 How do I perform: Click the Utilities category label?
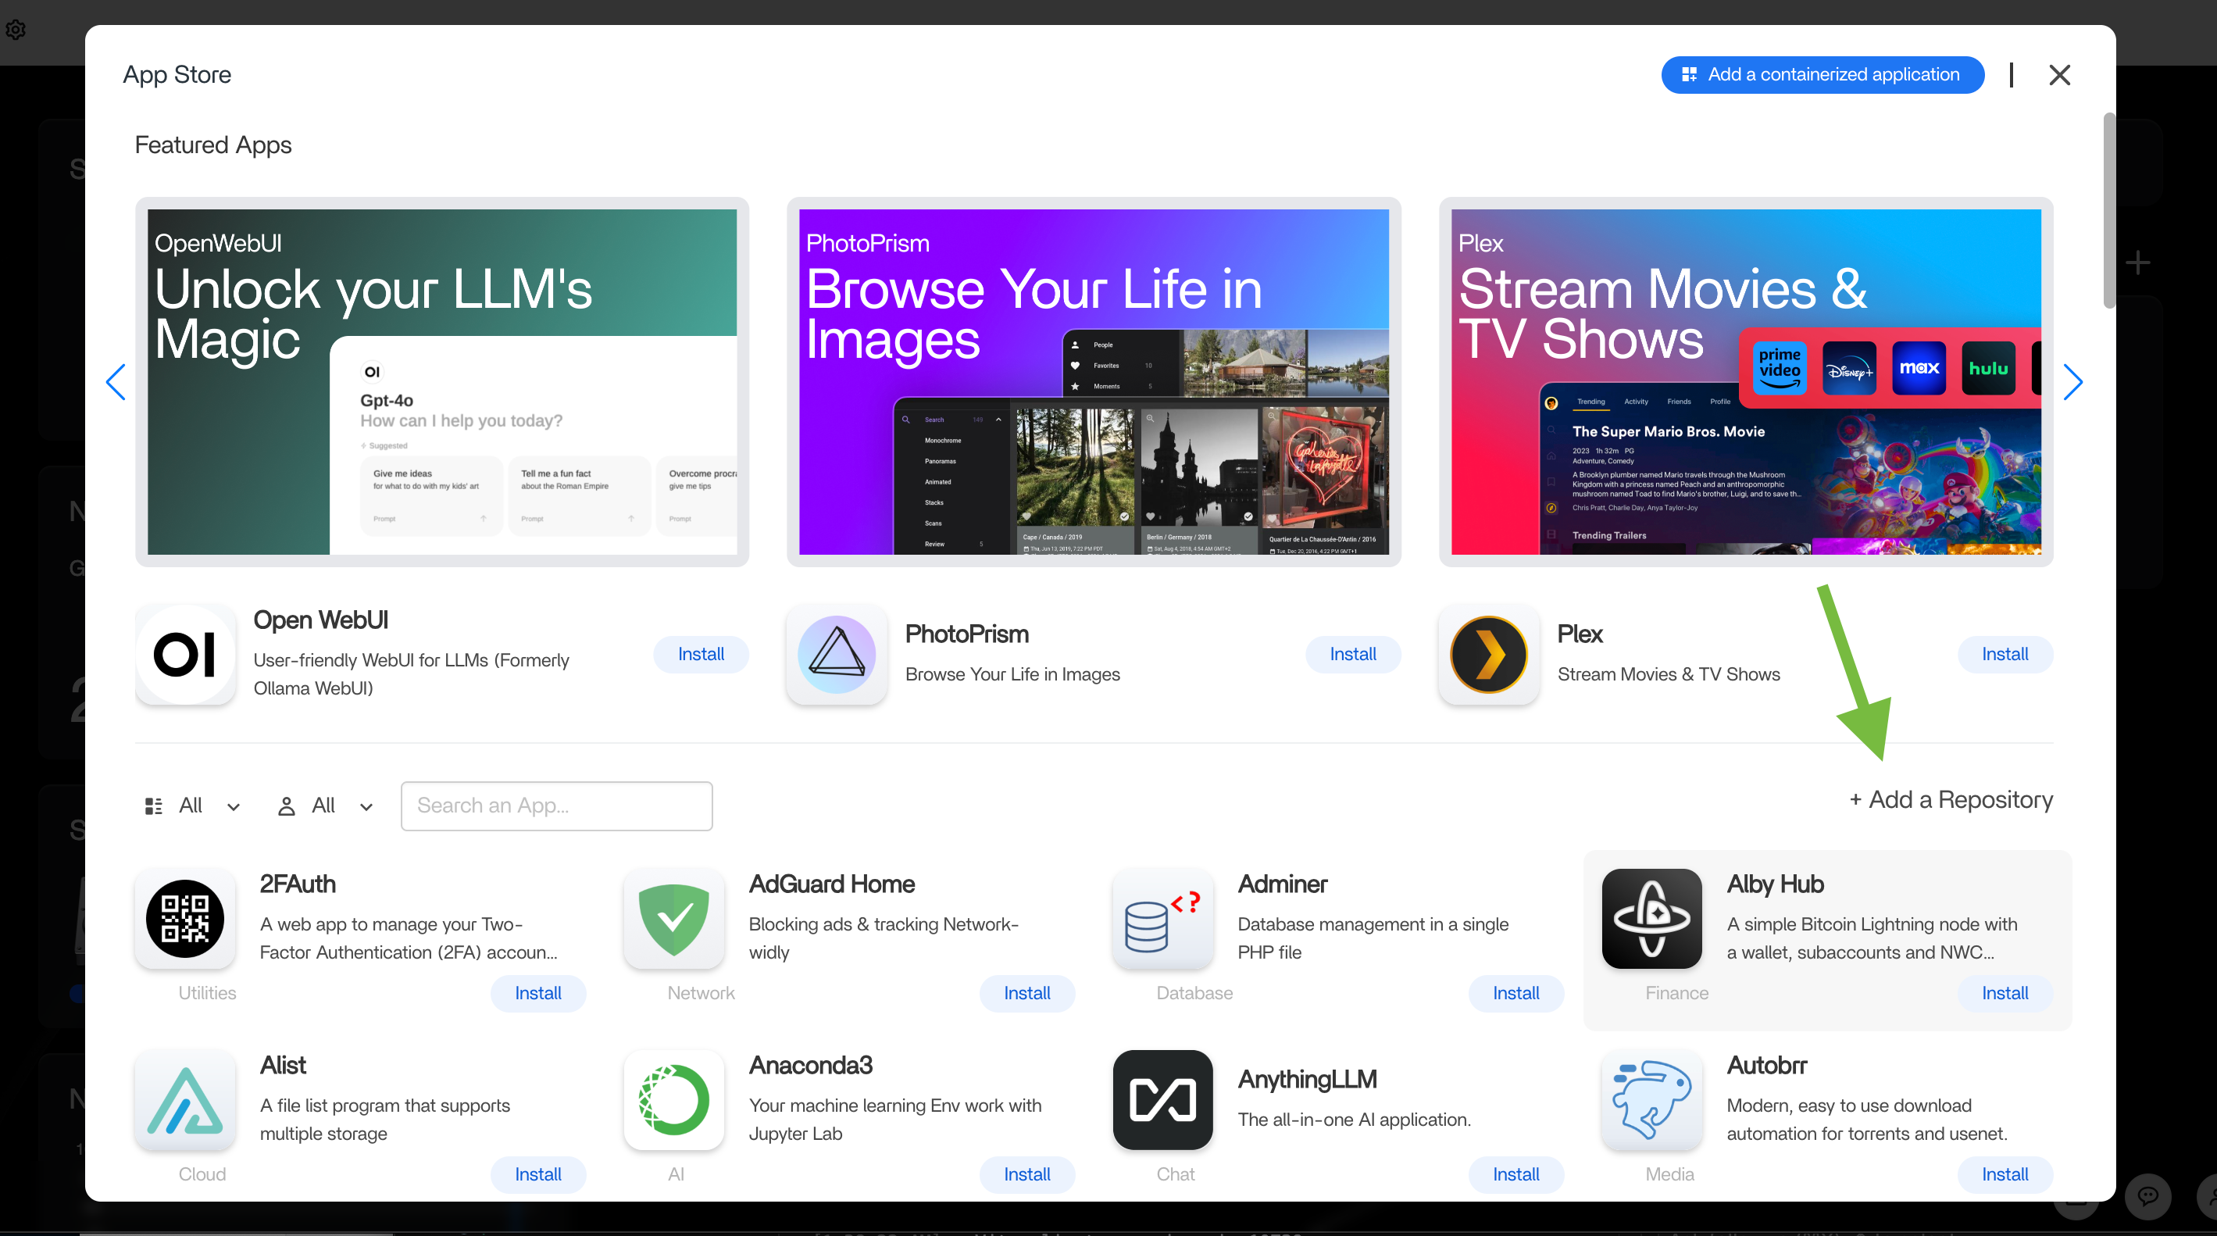pos(208,993)
